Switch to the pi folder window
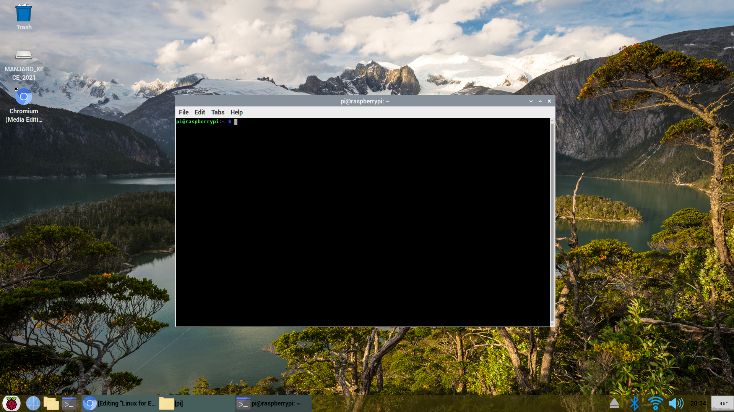 tap(196, 403)
